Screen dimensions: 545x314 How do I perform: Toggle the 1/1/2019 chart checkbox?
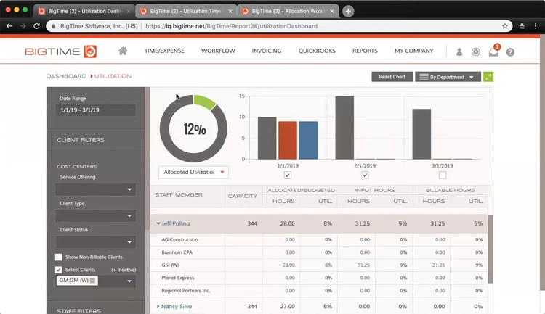click(x=288, y=175)
